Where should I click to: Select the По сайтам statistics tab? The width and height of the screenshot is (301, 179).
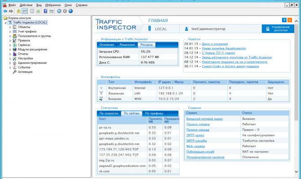point(132,113)
